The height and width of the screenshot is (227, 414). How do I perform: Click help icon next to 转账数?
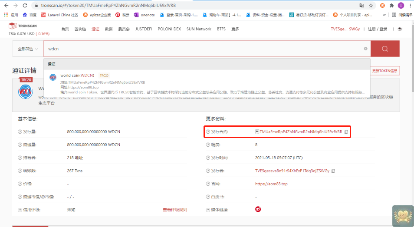[x=20, y=171]
